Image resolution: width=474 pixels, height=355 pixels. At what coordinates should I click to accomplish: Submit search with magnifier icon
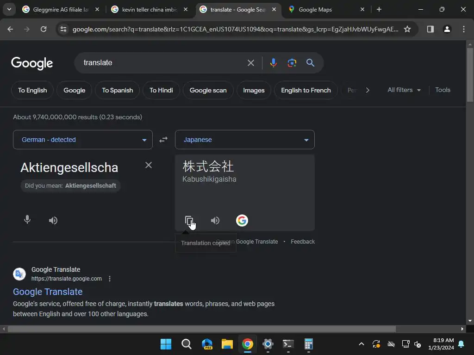[x=311, y=63]
